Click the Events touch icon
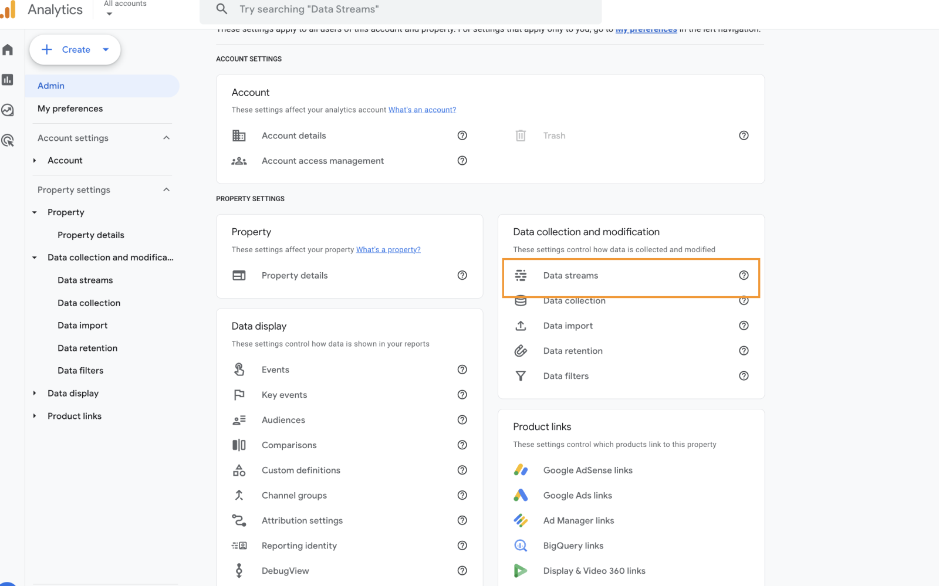 [239, 370]
